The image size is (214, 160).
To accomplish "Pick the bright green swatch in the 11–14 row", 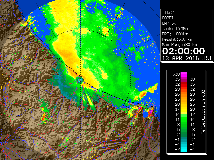I will pyautogui.click(x=184, y=119).
